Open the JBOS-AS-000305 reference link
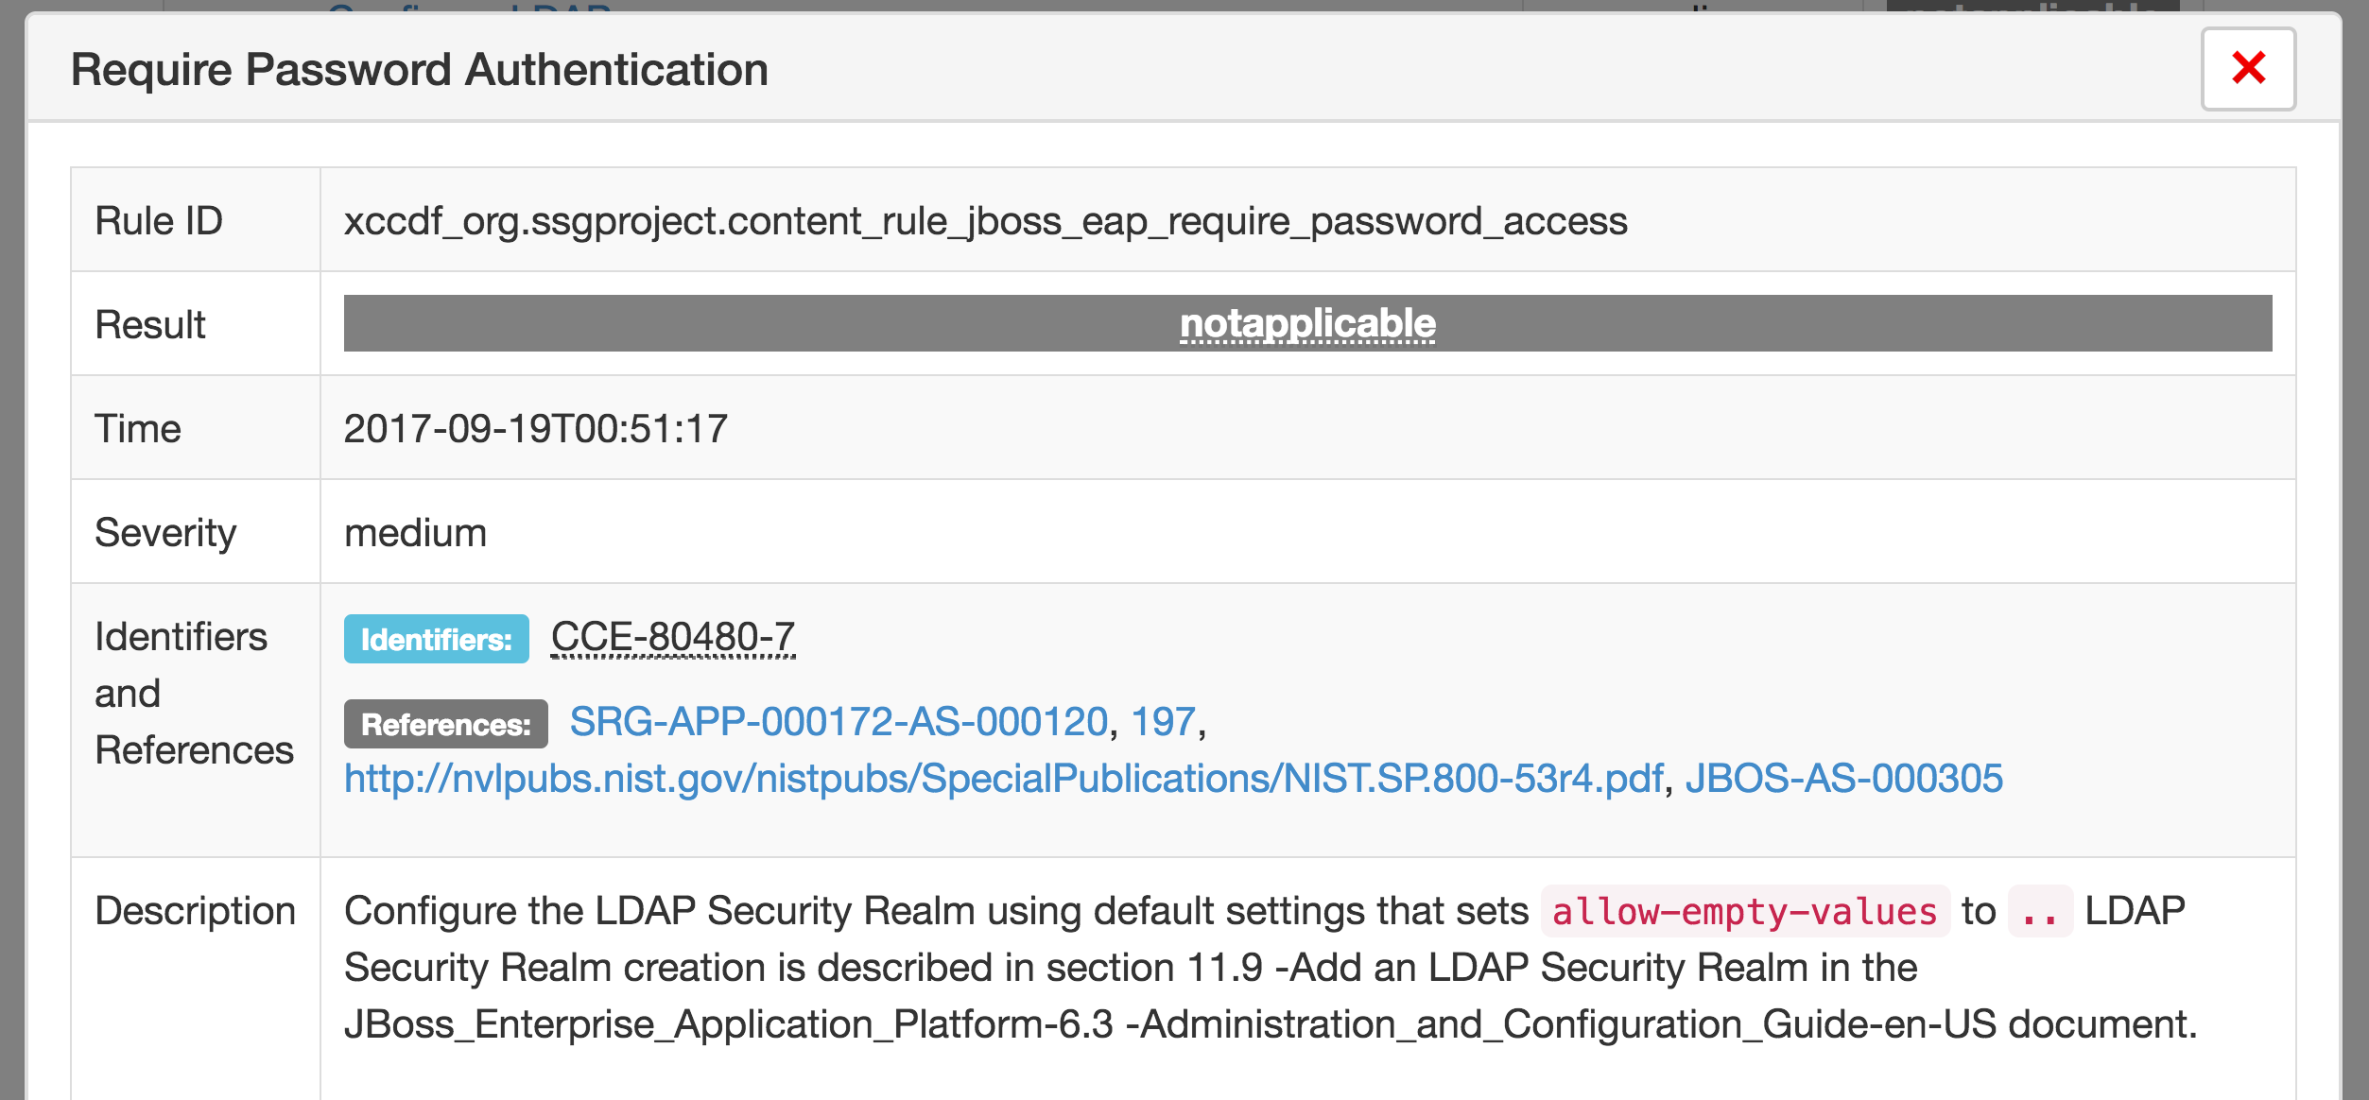The image size is (2369, 1100). tap(1843, 779)
